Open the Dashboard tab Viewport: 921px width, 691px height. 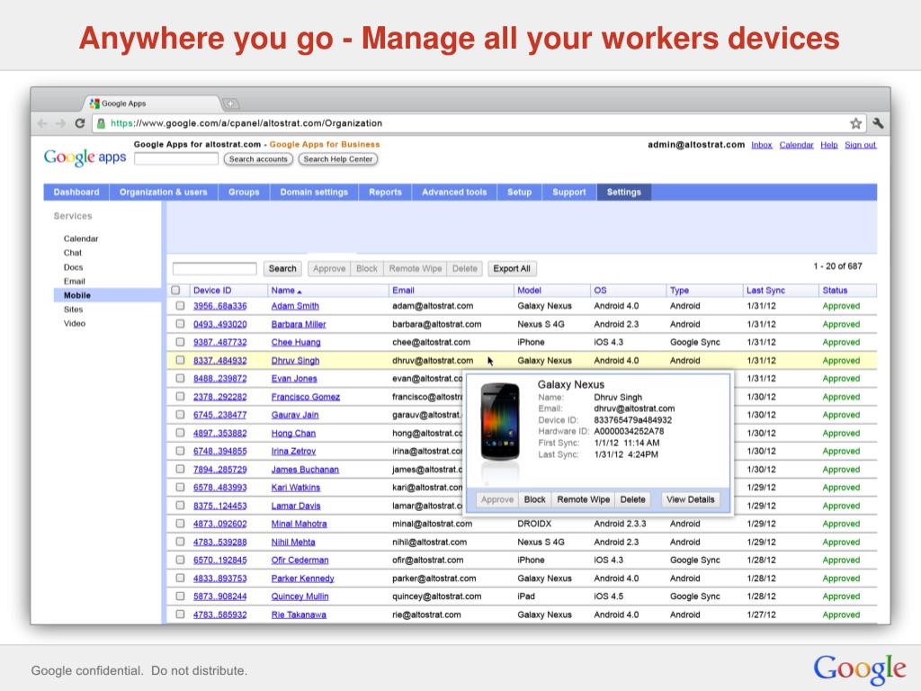coord(76,193)
